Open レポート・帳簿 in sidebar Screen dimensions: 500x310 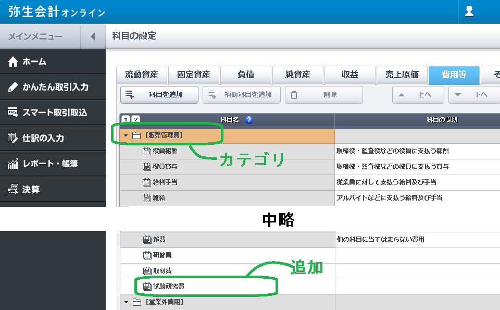point(49,164)
